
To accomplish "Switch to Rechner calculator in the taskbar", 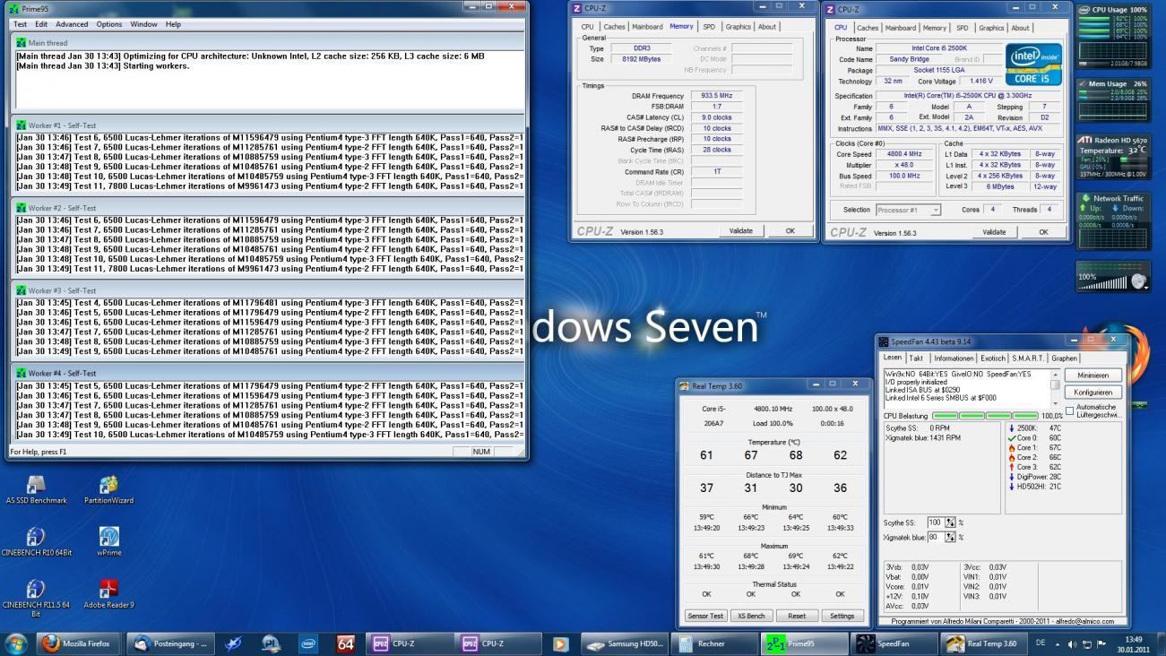I will pos(715,643).
